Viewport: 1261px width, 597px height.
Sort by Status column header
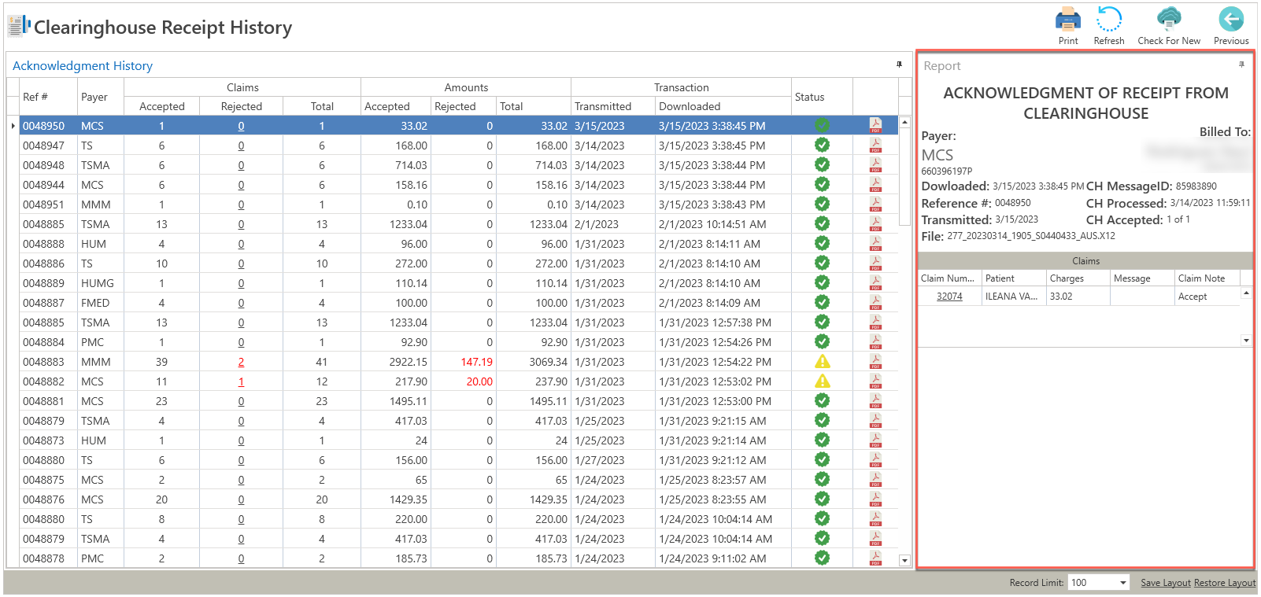tap(822, 97)
